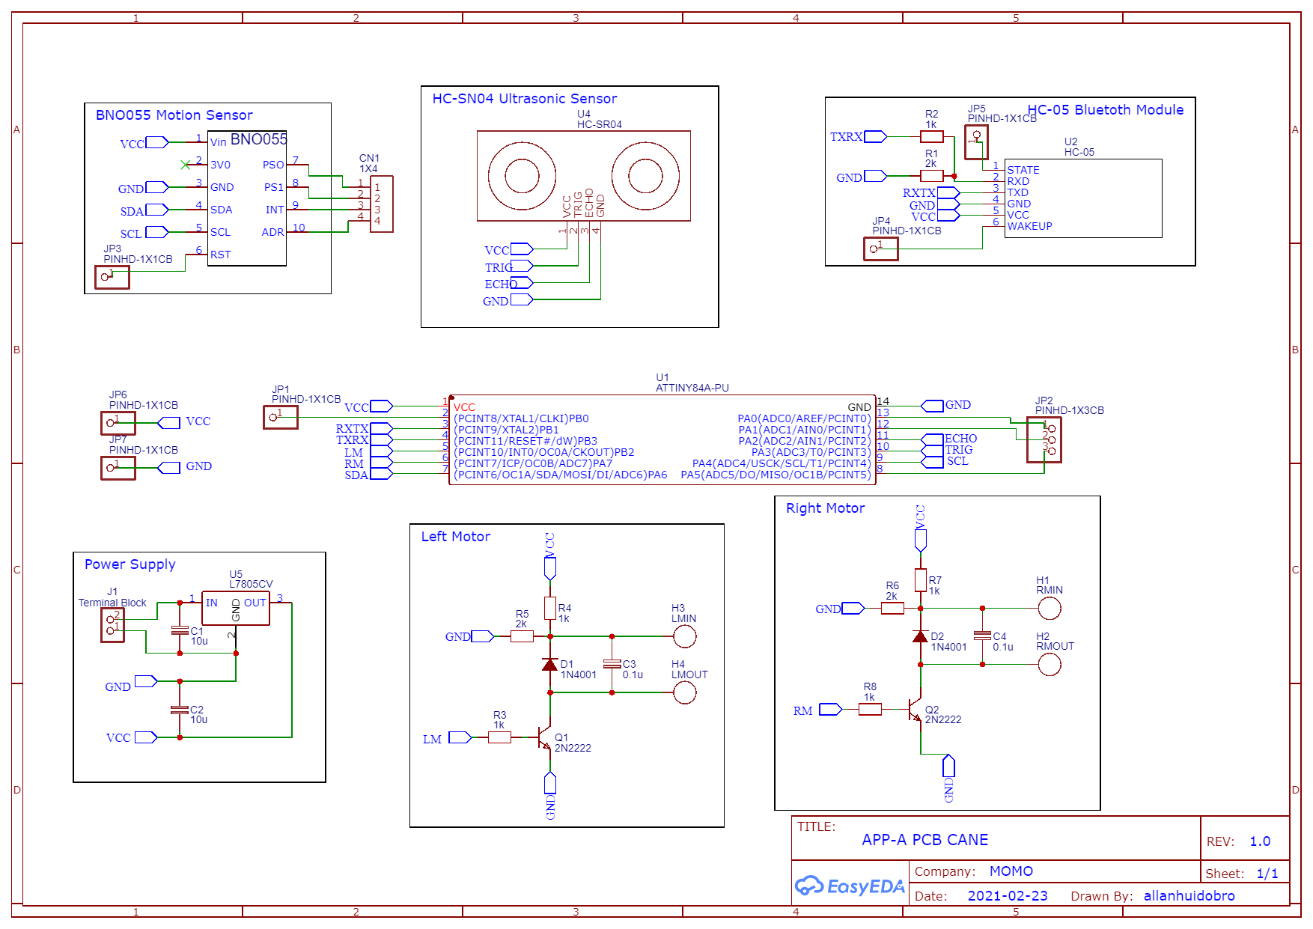This screenshot has width=1313, height=929.
Task: Select the H2 RMOUT pad circle
Action: pyautogui.click(x=1050, y=664)
